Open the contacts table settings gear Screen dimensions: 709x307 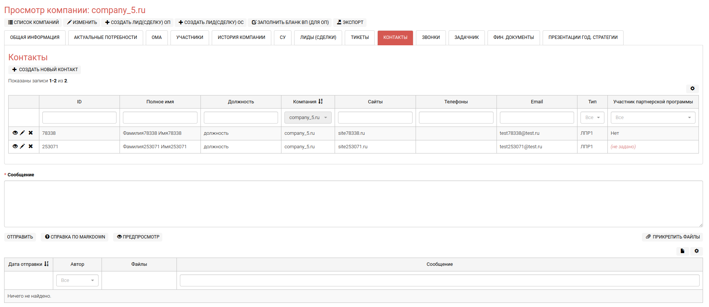point(692,89)
